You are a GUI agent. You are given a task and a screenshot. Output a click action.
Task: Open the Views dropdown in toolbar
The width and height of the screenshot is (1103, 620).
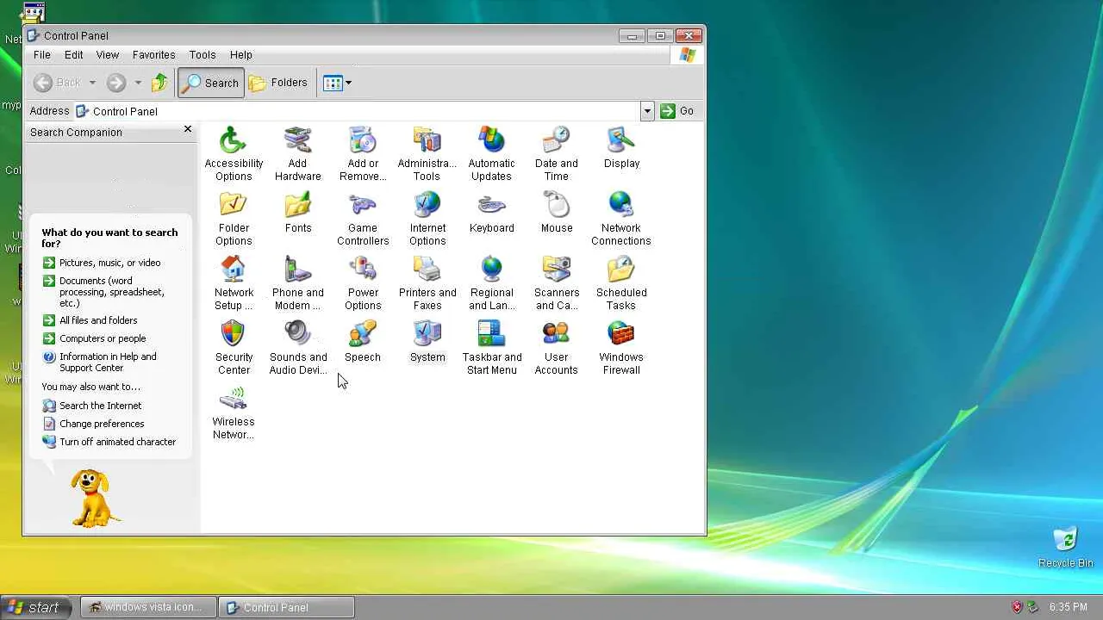337,83
